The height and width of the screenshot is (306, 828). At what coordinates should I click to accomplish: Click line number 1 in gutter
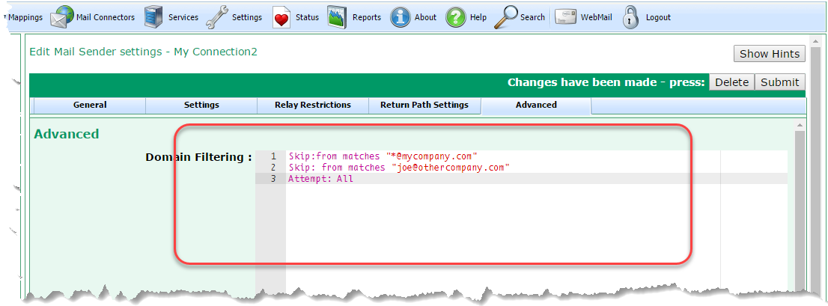point(273,156)
